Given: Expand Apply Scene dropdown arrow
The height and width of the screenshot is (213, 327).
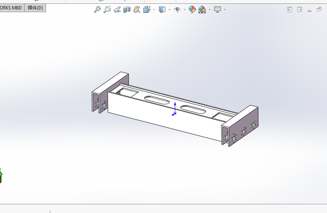Looking at the screenshot, I should coord(210,9).
